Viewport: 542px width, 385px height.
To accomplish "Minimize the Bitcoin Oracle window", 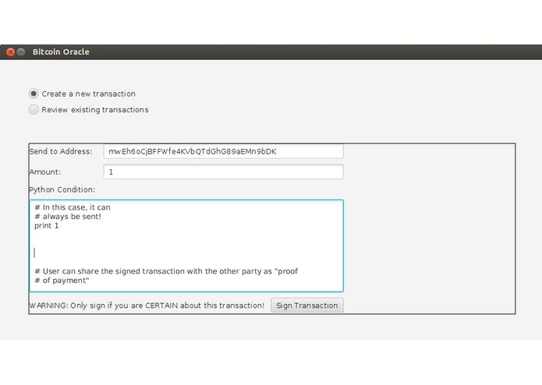I will (x=21, y=52).
